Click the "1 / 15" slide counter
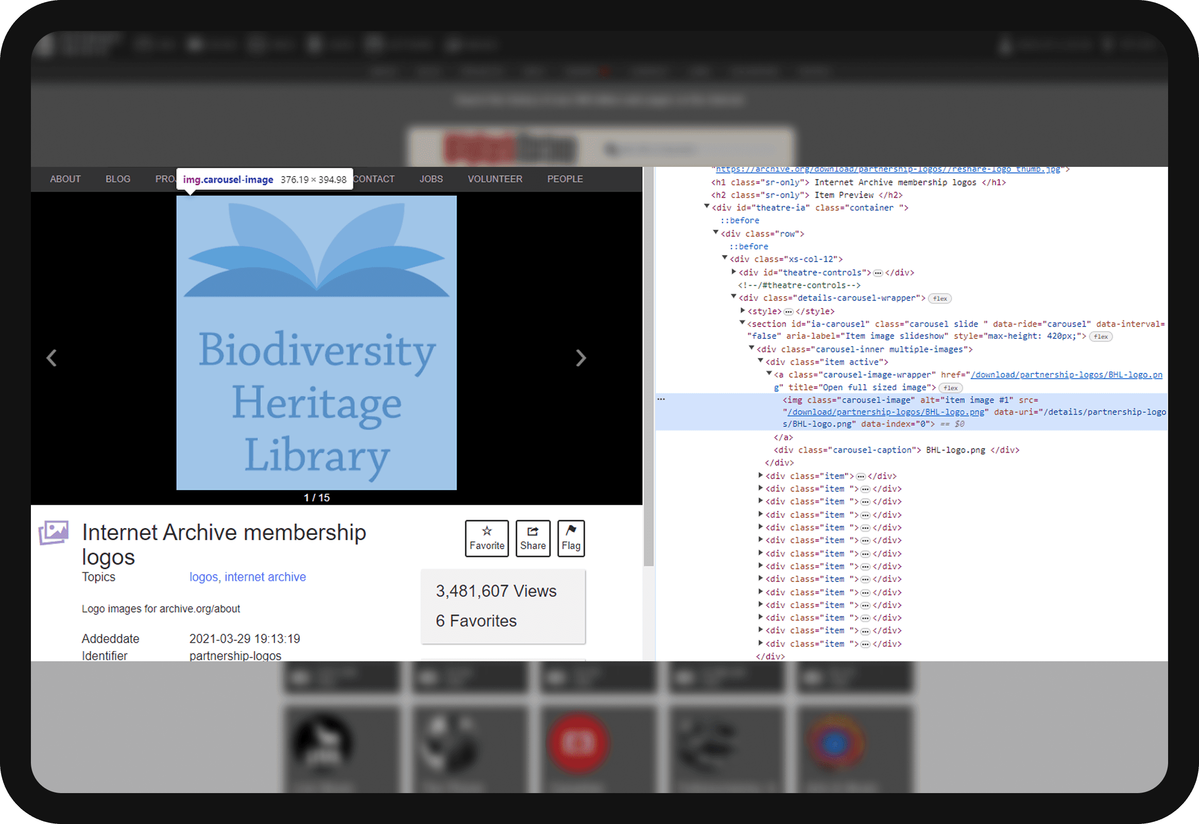1199x824 pixels. click(x=317, y=497)
